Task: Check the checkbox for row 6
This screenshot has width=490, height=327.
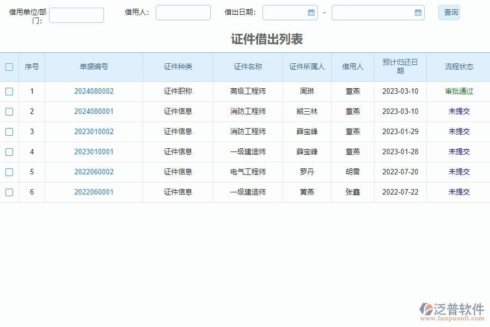Action: coord(9,192)
